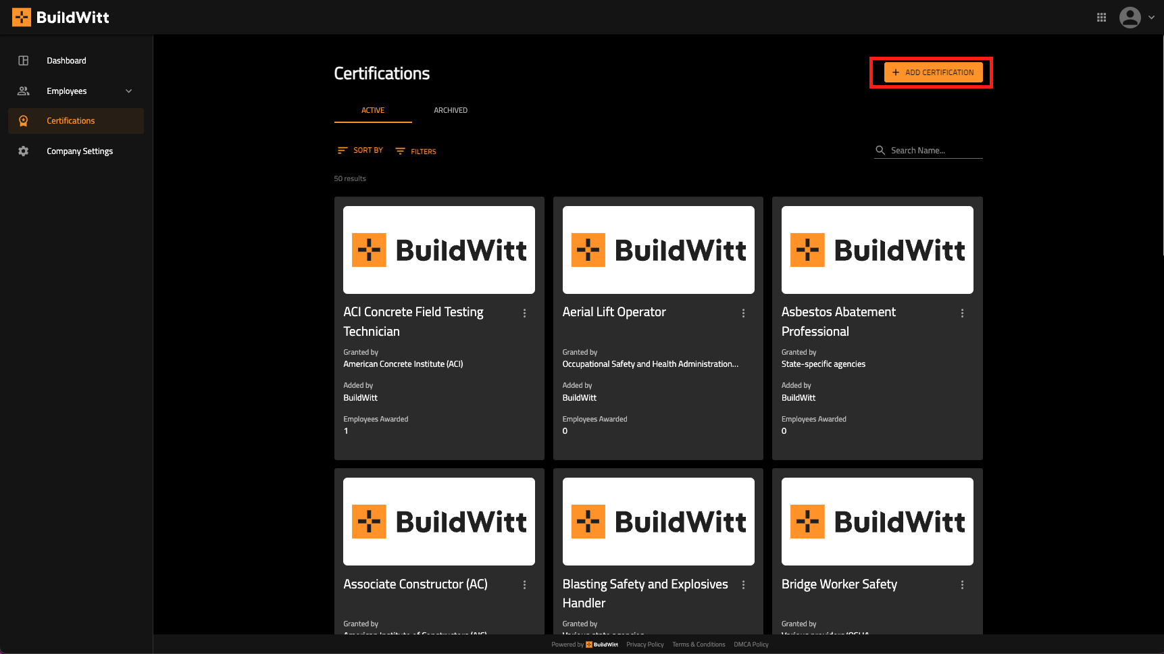Viewport: 1164px width, 654px height.
Task: Click the Powered by BuildWitt footer logo
Action: coord(602,645)
